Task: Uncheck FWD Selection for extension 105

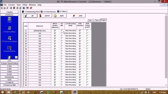Action: [x=80, y=41]
